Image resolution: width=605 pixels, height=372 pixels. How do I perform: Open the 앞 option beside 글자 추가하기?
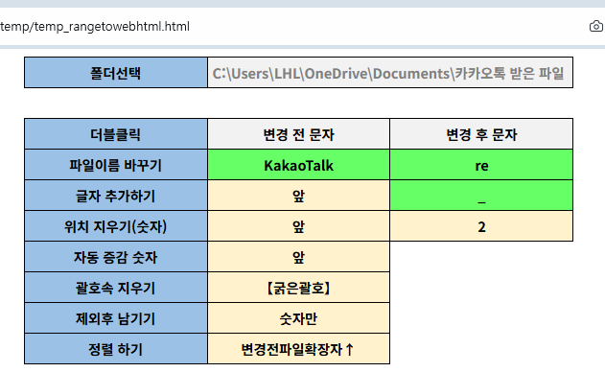298,196
